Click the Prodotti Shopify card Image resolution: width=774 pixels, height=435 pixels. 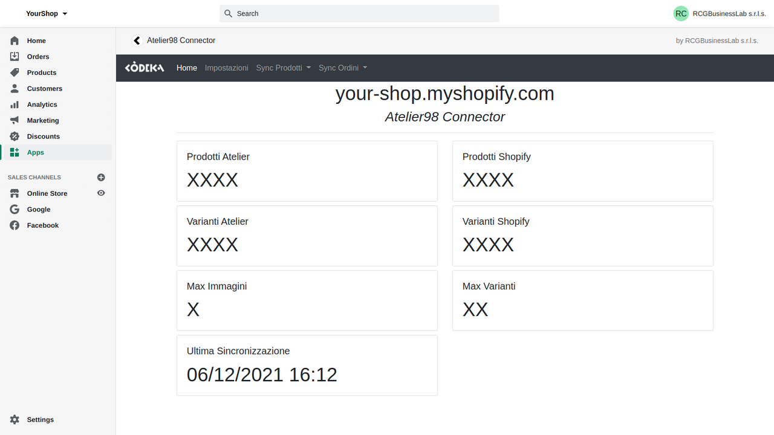[583, 171]
